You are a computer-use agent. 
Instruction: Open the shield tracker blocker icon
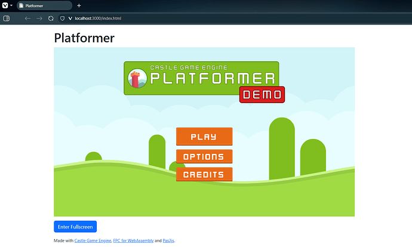click(x=62, y=18)
